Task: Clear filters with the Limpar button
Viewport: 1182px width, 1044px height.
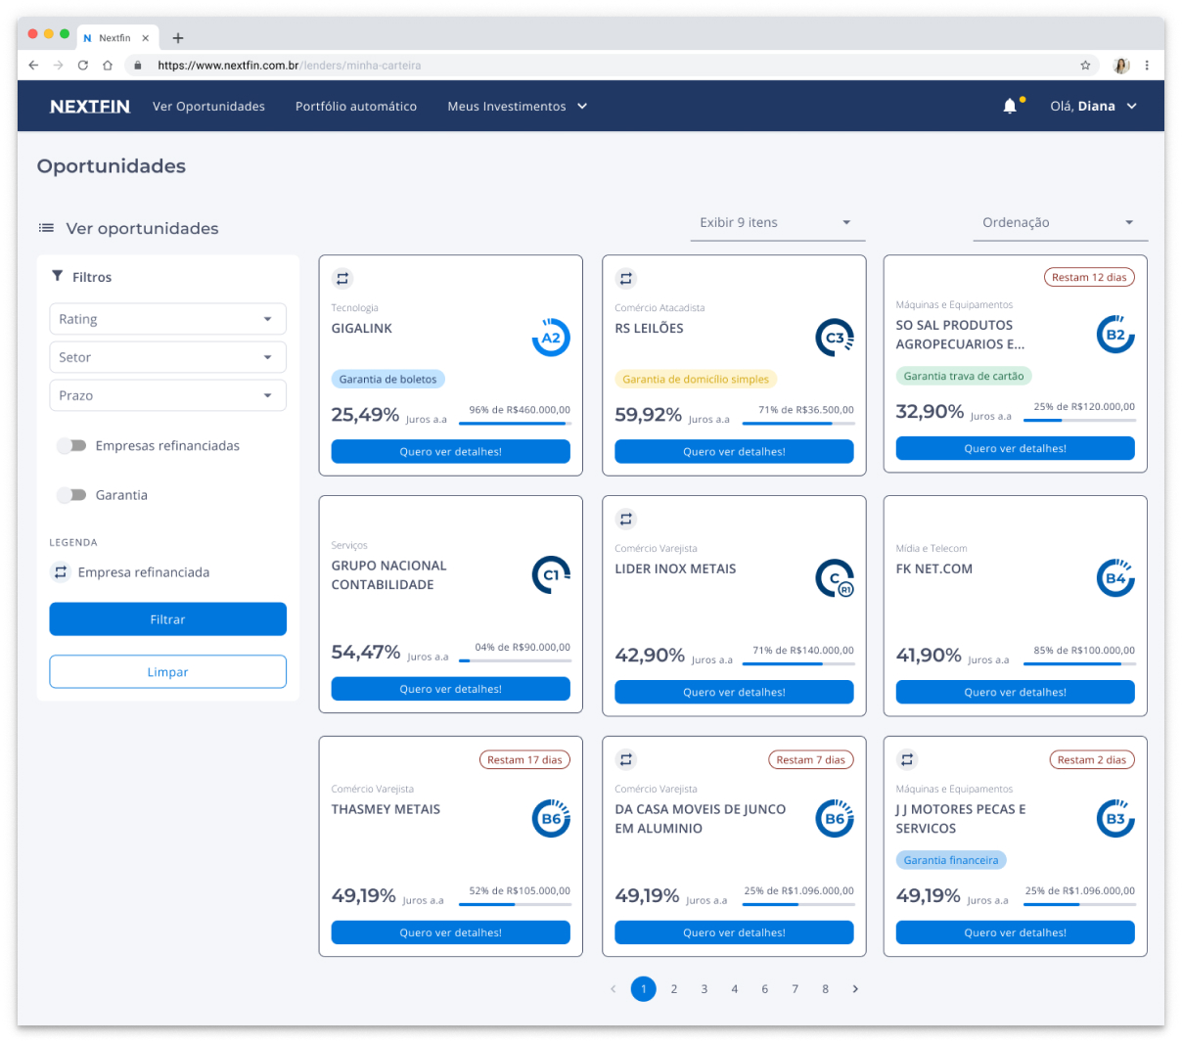Action: (167, 672)
